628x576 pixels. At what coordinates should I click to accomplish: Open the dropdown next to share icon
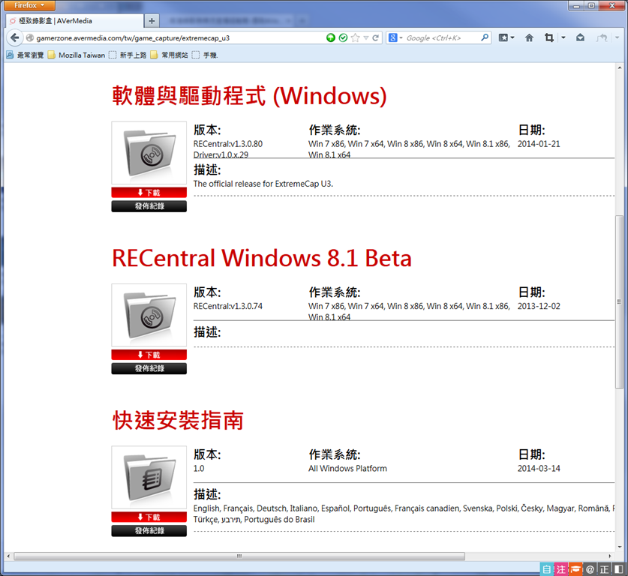click(617, 37)
